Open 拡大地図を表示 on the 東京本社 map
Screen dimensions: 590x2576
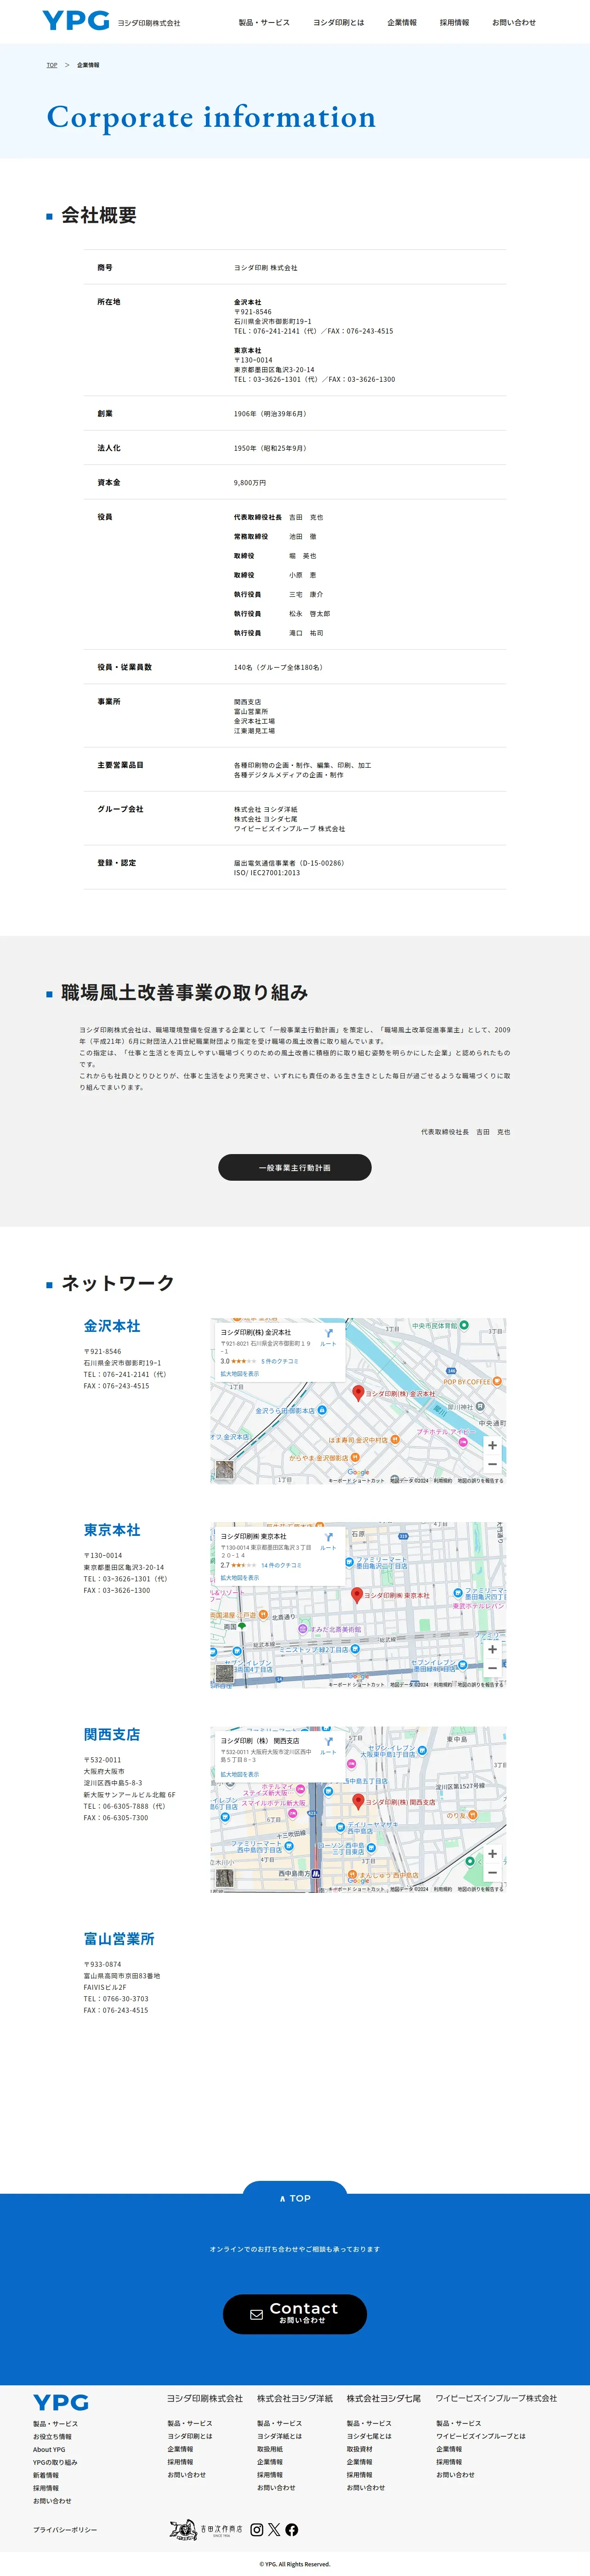pos(240,1578)
